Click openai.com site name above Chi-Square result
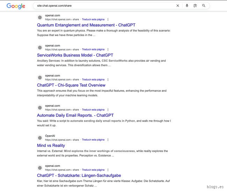This screenshot has width=227, height=192. 52,76
